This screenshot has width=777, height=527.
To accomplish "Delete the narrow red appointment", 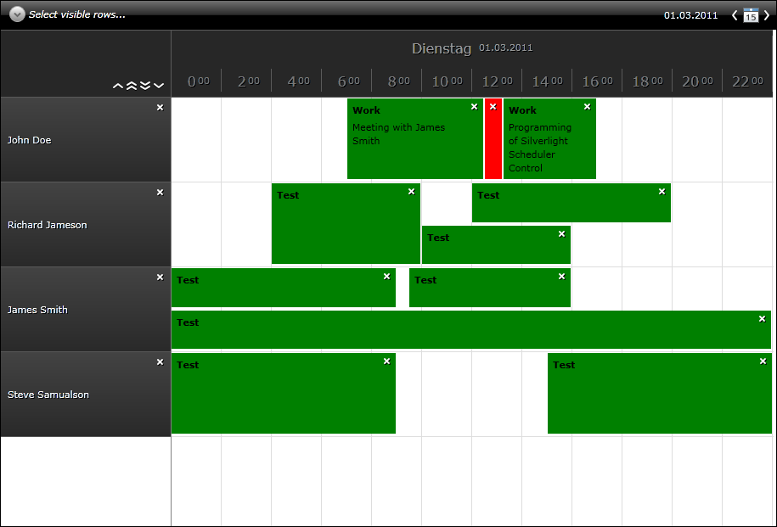I will coord(493,108).
